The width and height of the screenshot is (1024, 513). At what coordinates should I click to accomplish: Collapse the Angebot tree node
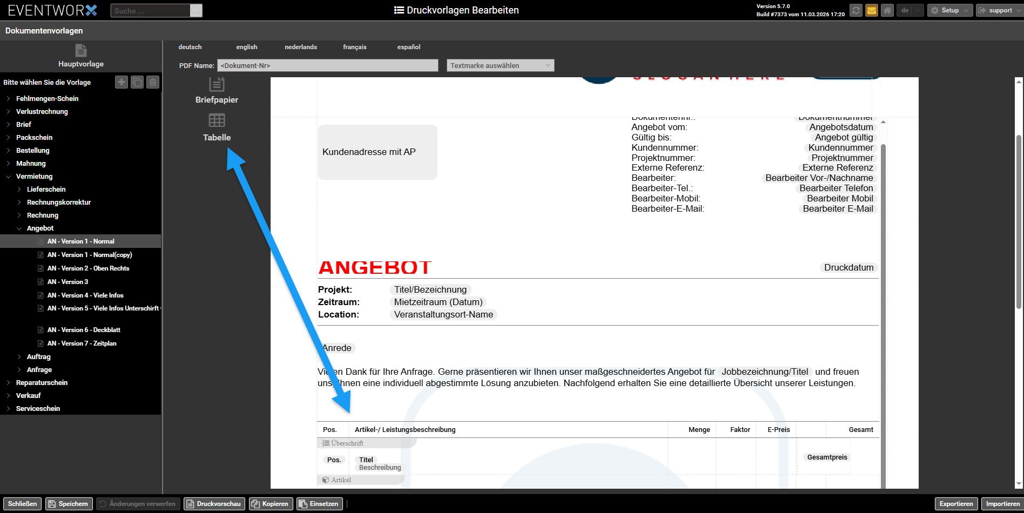tap(19, 228)
